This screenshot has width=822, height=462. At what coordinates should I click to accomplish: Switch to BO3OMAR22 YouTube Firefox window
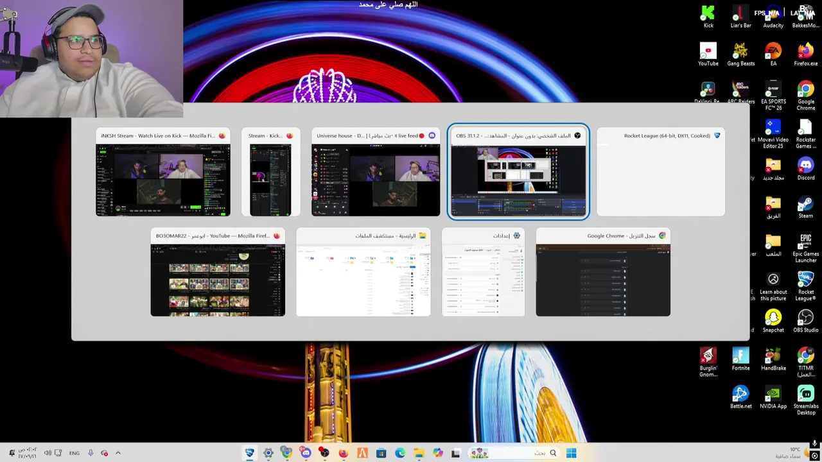[218, 273]
